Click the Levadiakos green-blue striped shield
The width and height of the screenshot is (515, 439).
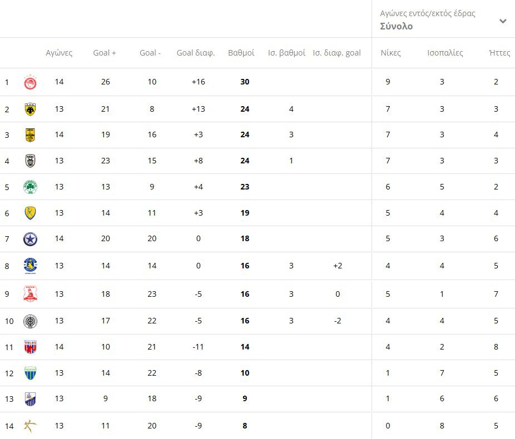(x=30, y=373)
